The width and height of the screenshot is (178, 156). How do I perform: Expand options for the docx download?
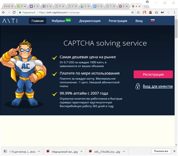click(39, 151)
